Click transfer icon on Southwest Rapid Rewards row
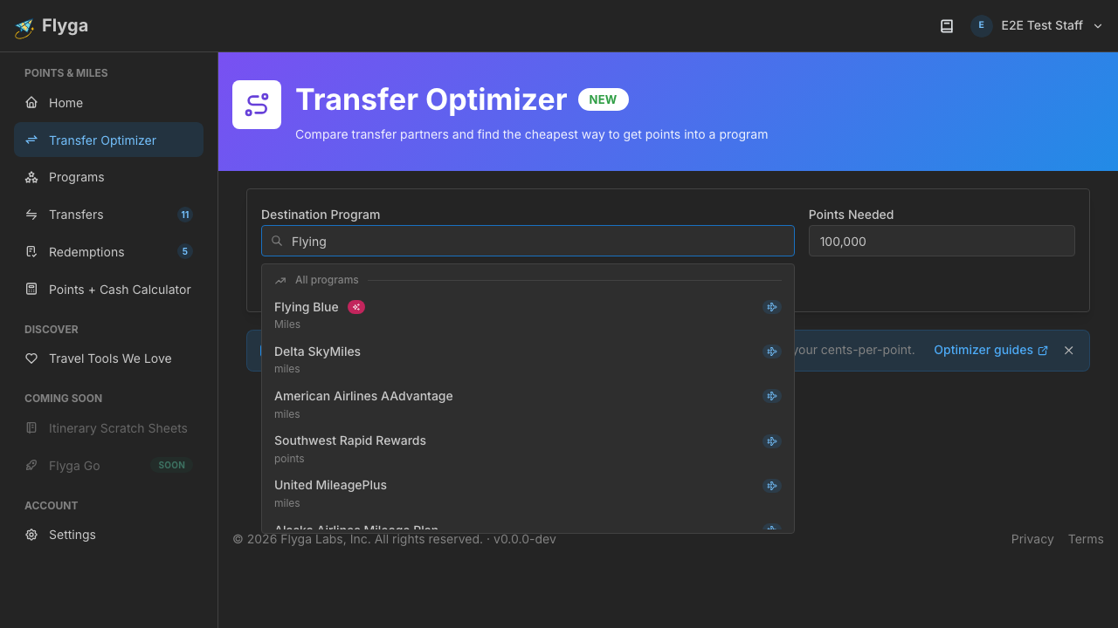This screenshot has height=628, width=1118. point(772,441)
